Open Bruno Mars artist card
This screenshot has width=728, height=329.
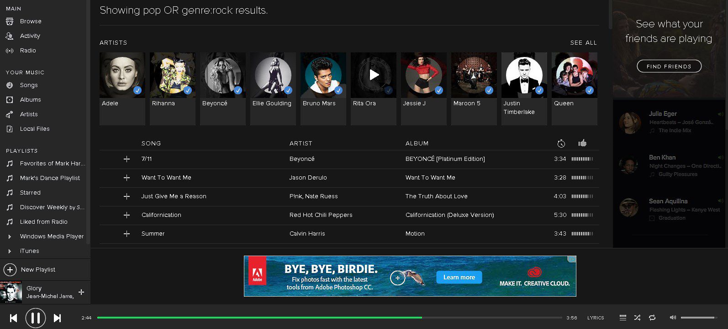pyautogui.click(x=323, y=88)
